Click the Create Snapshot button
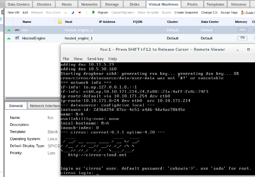This screenshot has width=255, height=177. (x=186, y=13)
